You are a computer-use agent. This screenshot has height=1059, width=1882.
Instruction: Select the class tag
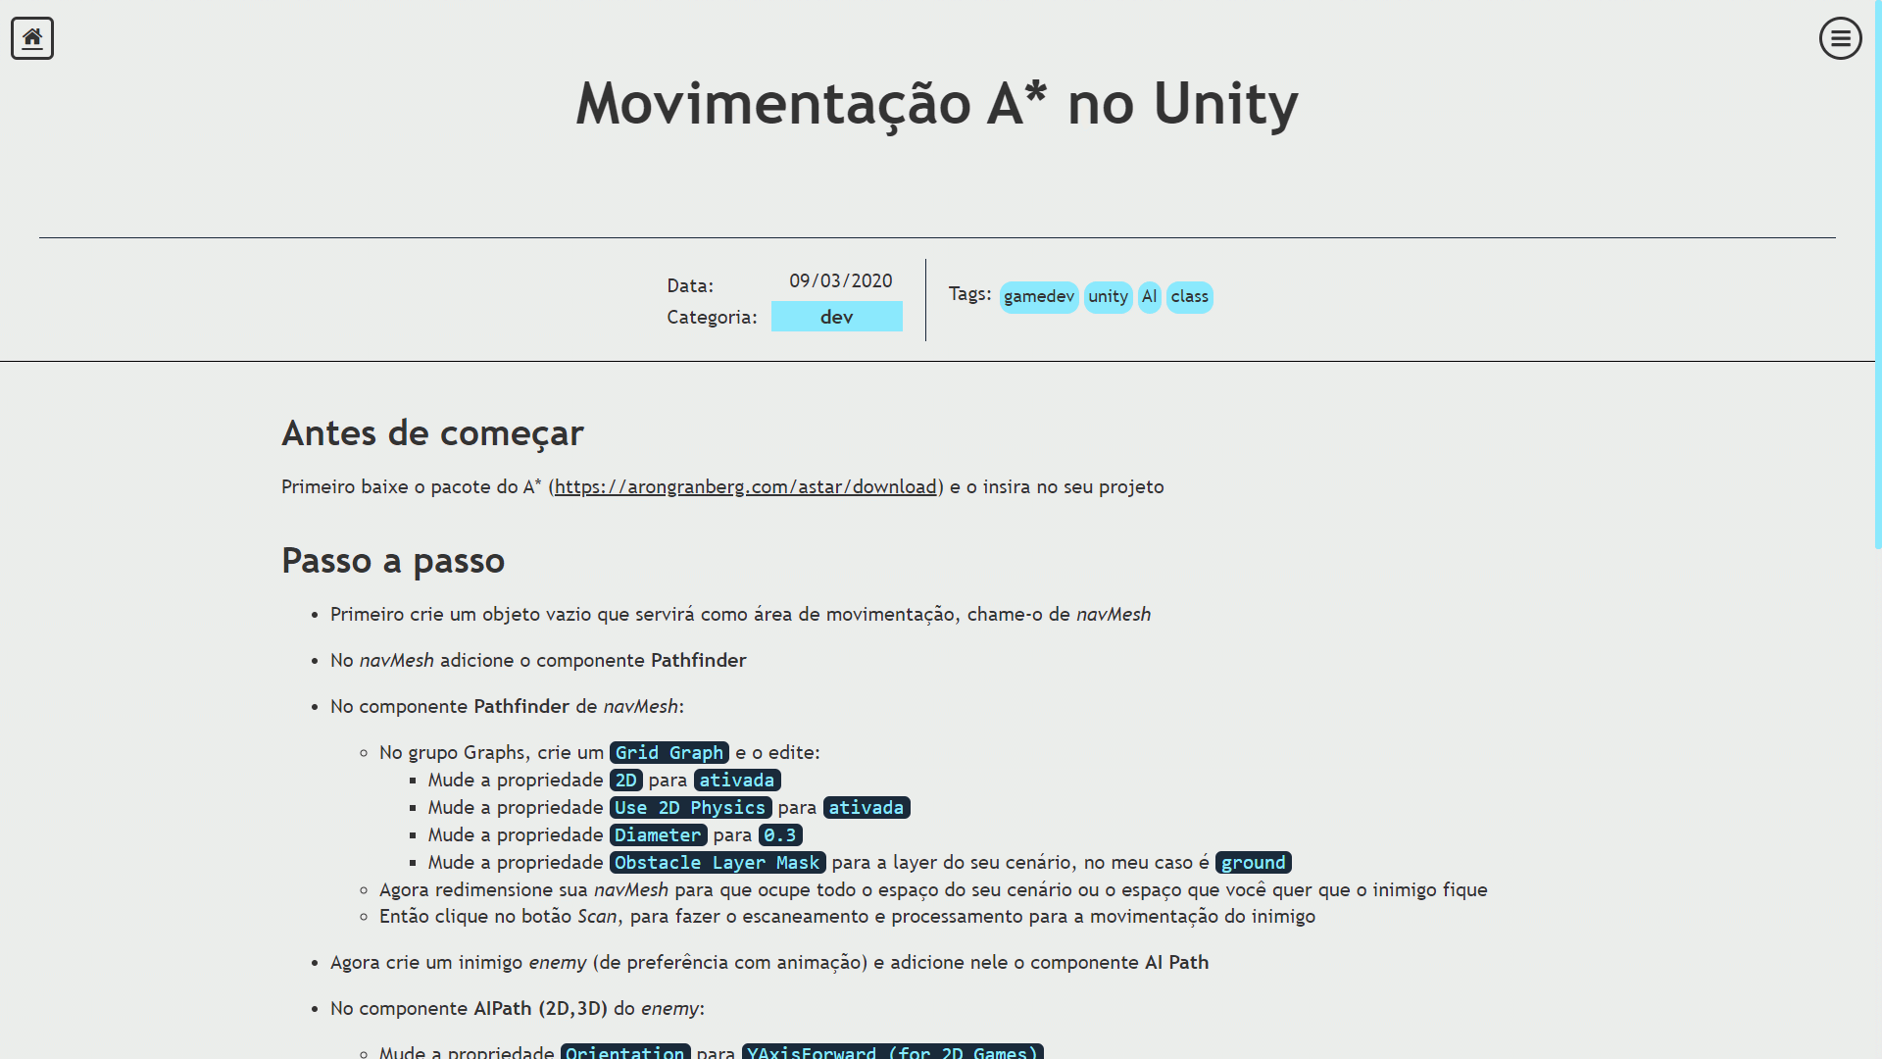(x=1189, y=296)
